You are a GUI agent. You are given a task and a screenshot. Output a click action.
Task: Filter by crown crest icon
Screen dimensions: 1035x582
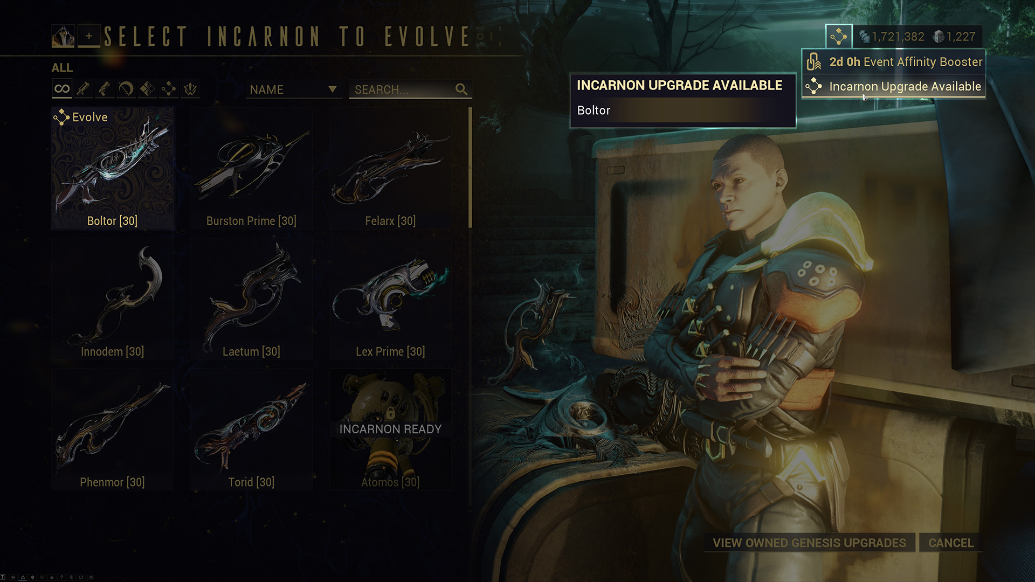[x=190, y=89]
